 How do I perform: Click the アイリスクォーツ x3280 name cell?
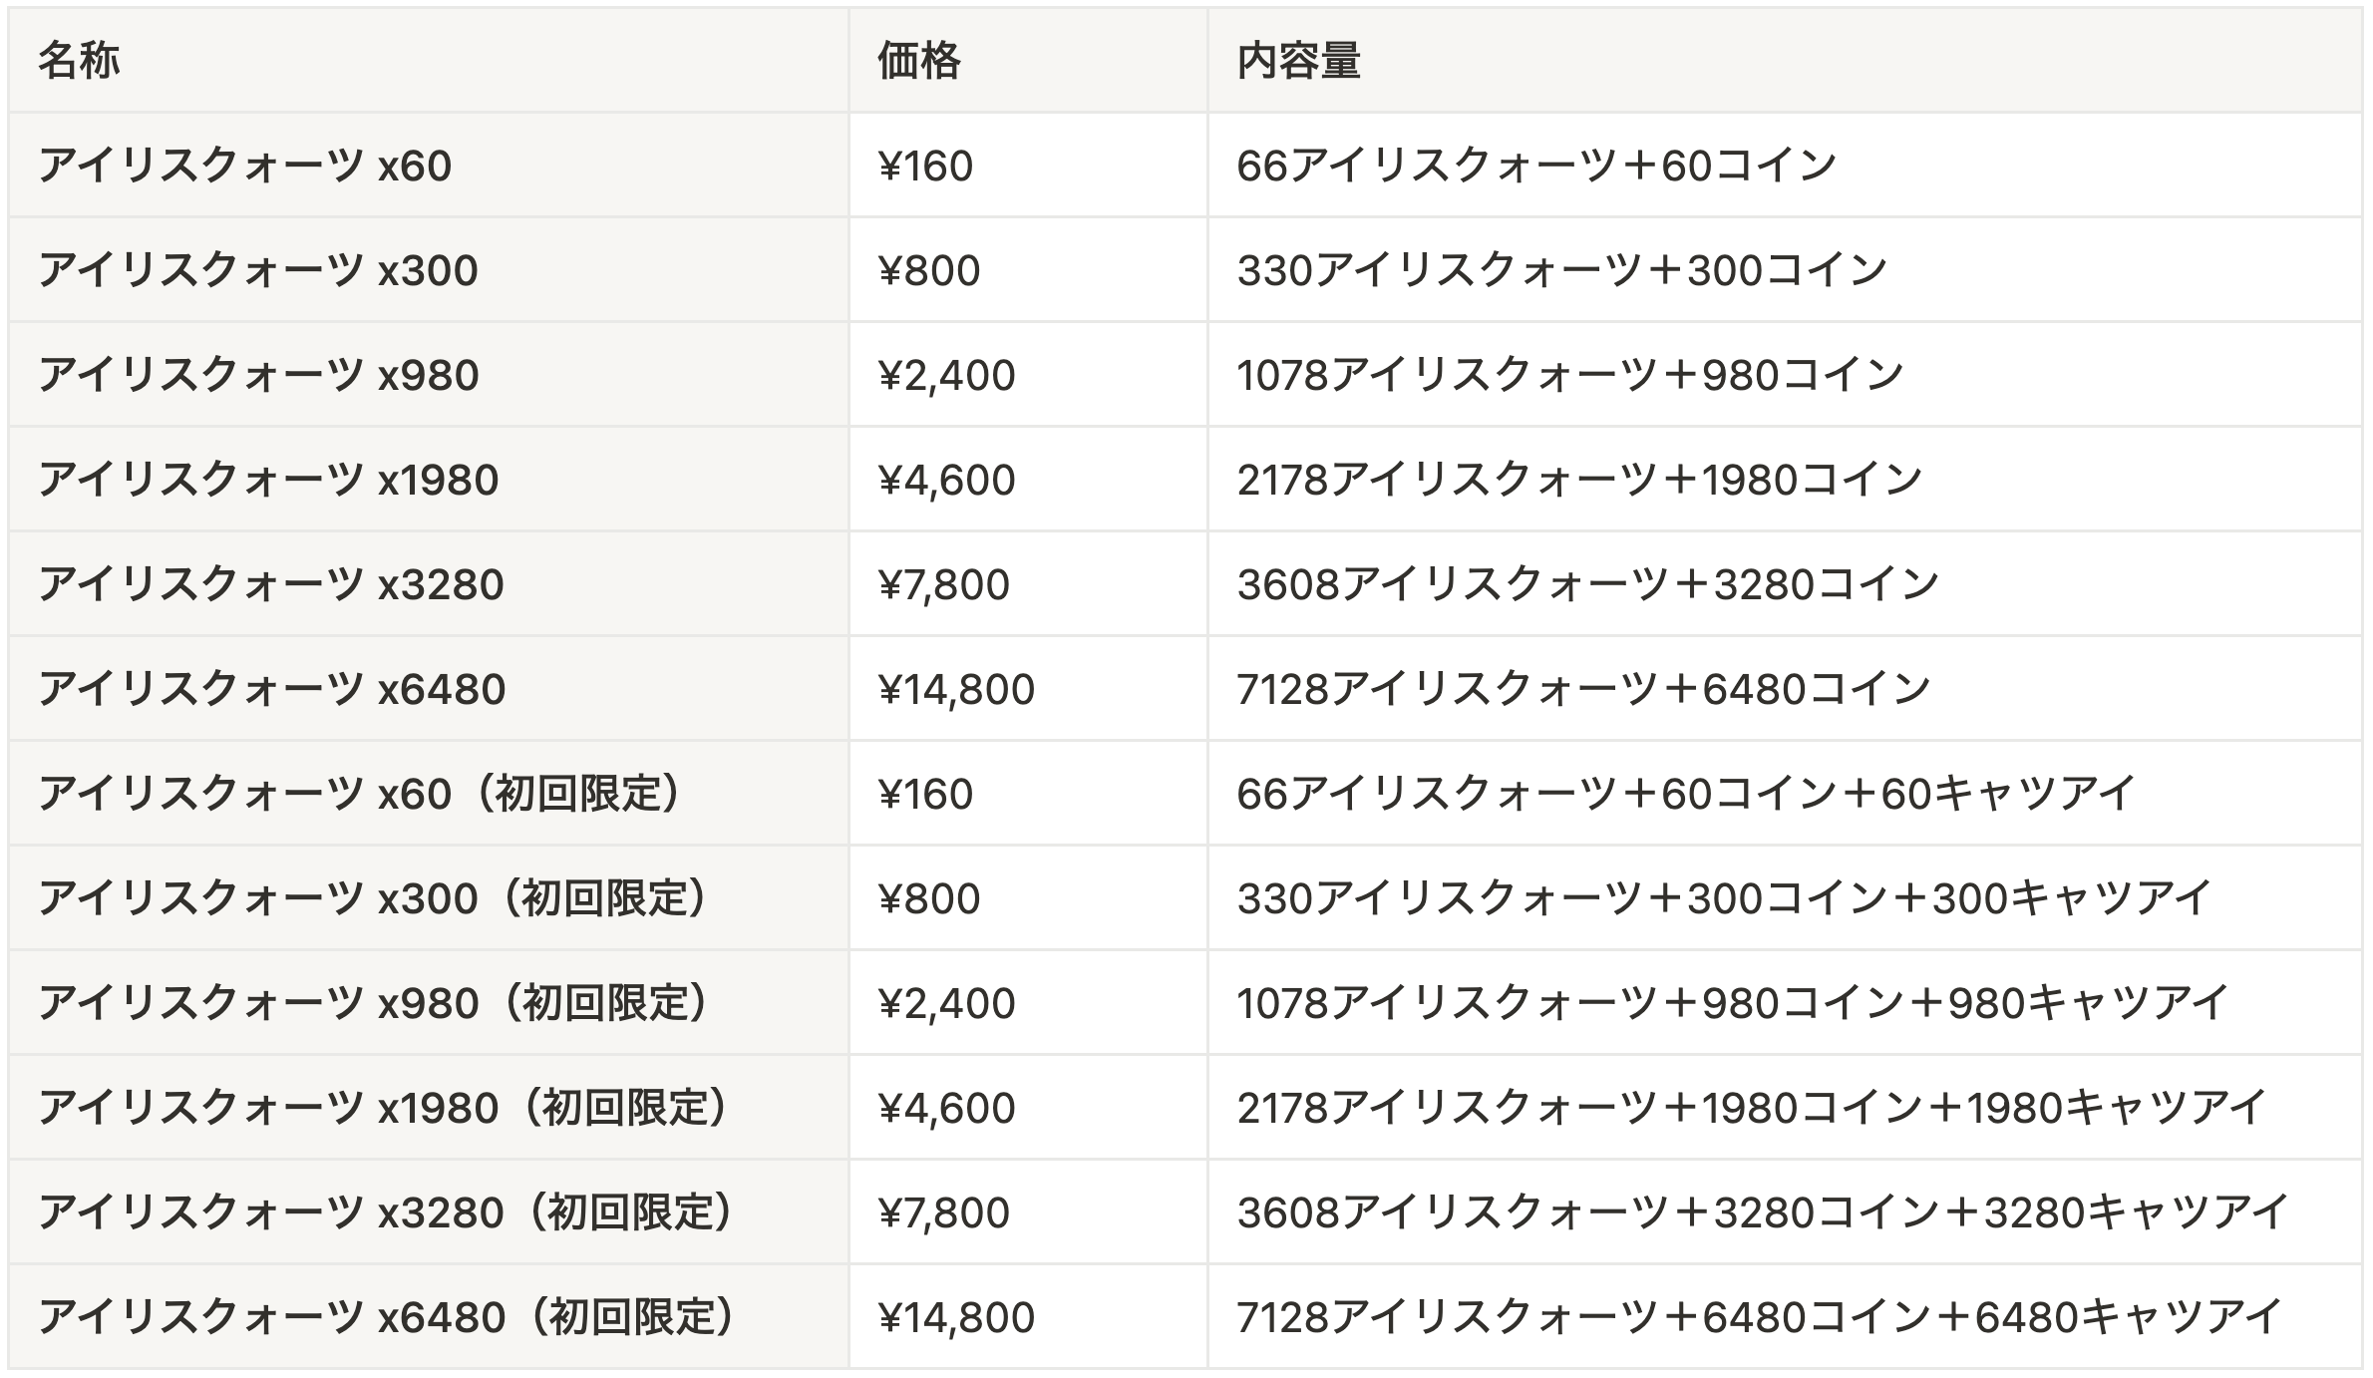tap(271, 584)
